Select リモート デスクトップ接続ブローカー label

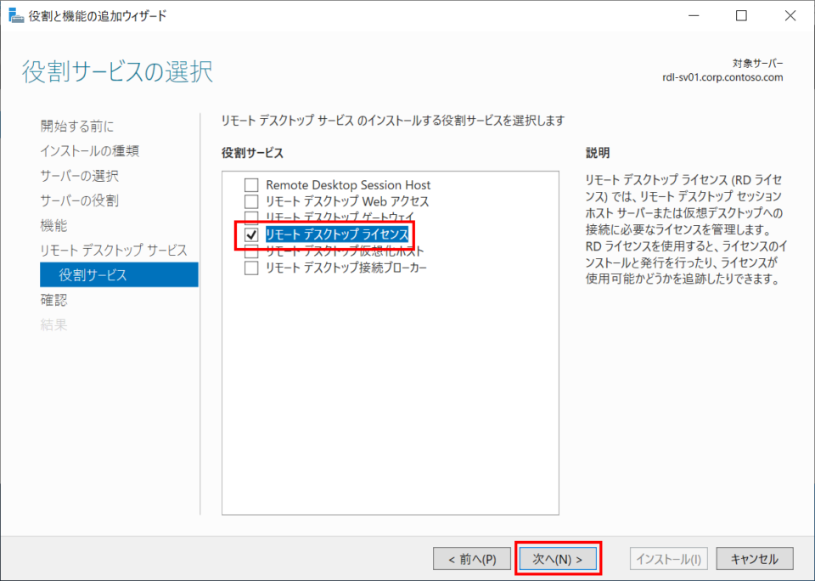[346, 268]
